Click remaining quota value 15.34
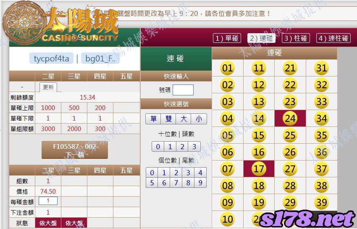 click(87, 97)
